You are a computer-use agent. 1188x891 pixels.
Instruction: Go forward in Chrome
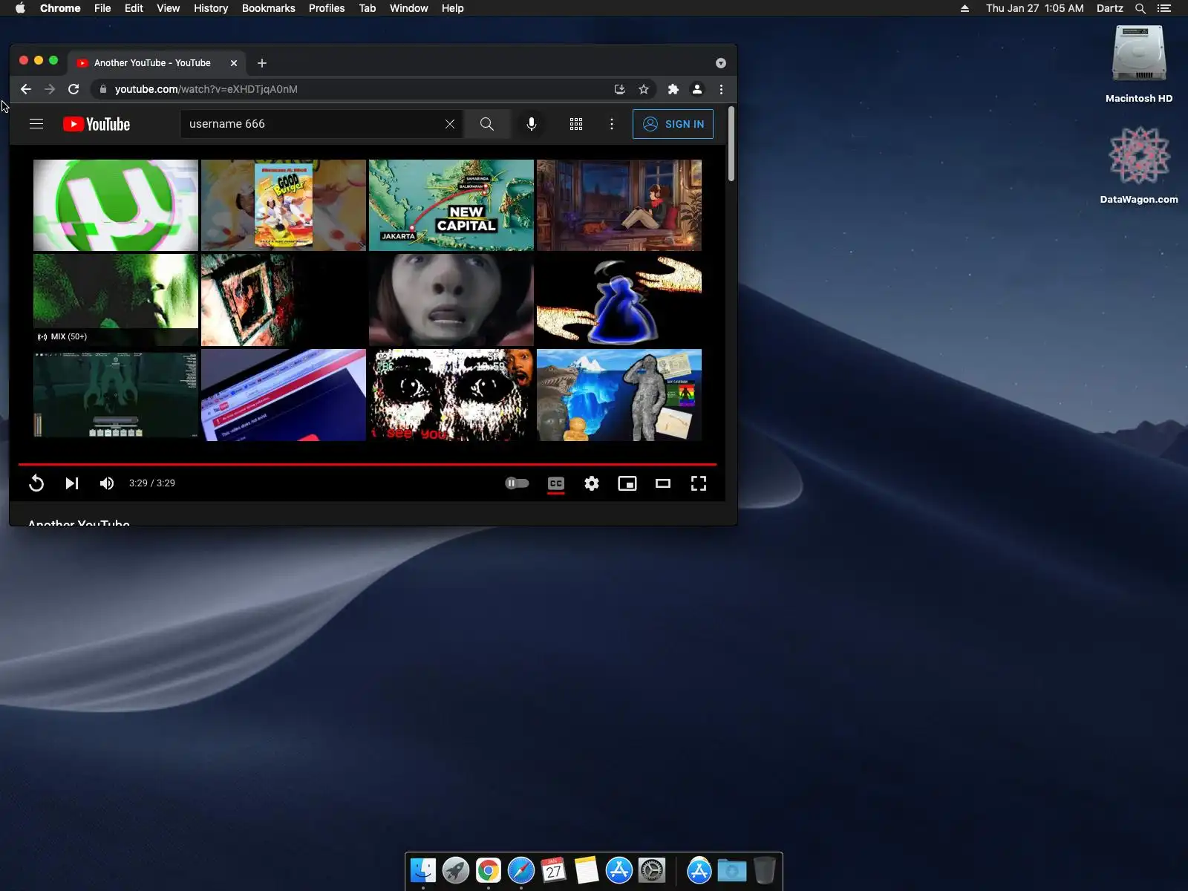coord(50,89)
